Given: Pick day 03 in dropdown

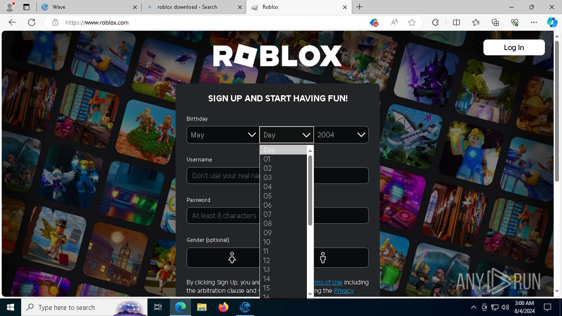Looking at the screenshot, I should coord(283,177).
